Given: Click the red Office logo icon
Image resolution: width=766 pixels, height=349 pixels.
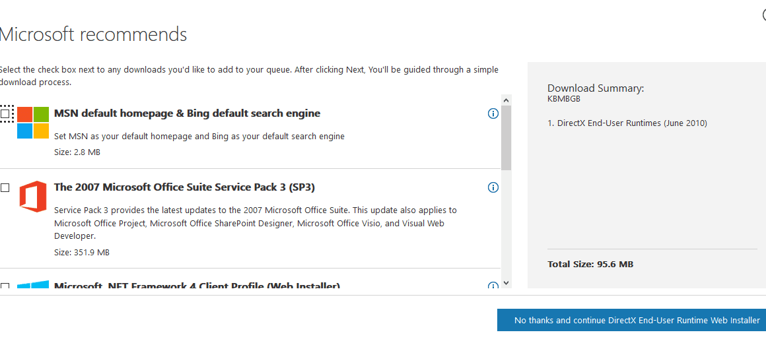Looking at the screenshot, I should click(x=33, y=197).
